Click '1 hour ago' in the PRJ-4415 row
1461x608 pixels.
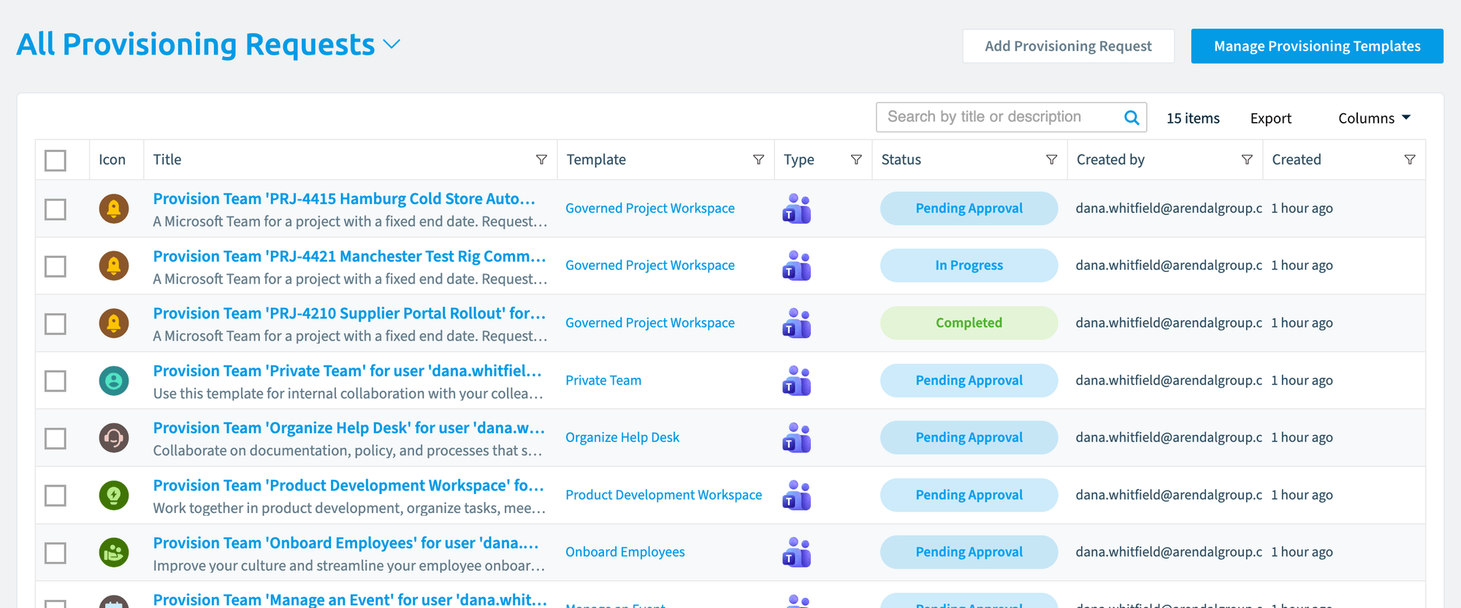click(1302, 208)
